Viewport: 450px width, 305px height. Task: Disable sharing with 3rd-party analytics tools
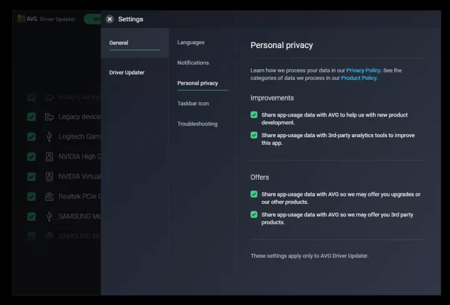click(254, 135)
